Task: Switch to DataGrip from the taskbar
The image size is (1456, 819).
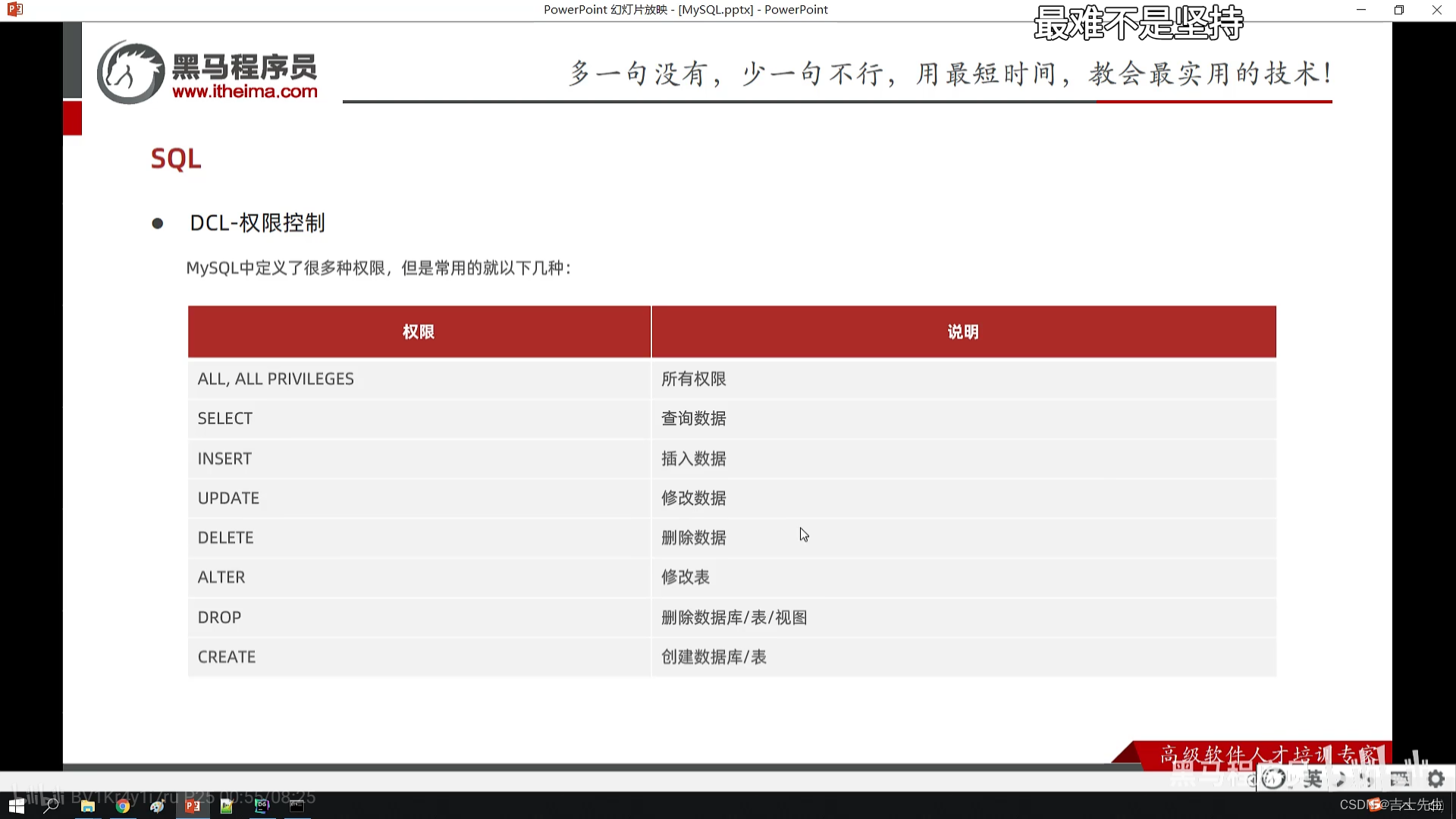Action: coord(262,806)
